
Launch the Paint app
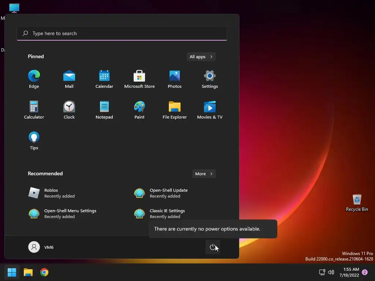point(140,110)
